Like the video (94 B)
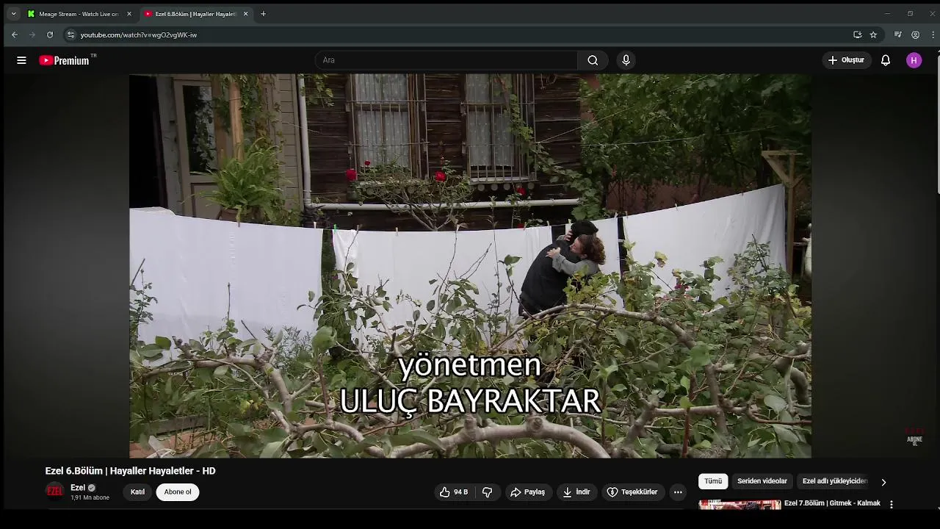 [454, 492]
